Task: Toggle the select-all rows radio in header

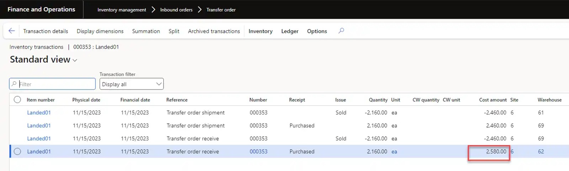Action: pyautogui.click(x=17, y=100)
